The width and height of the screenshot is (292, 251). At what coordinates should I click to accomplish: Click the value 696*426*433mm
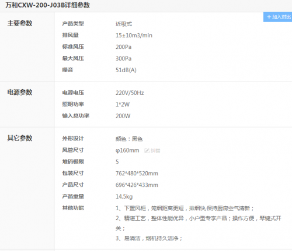tap(137, 185)
